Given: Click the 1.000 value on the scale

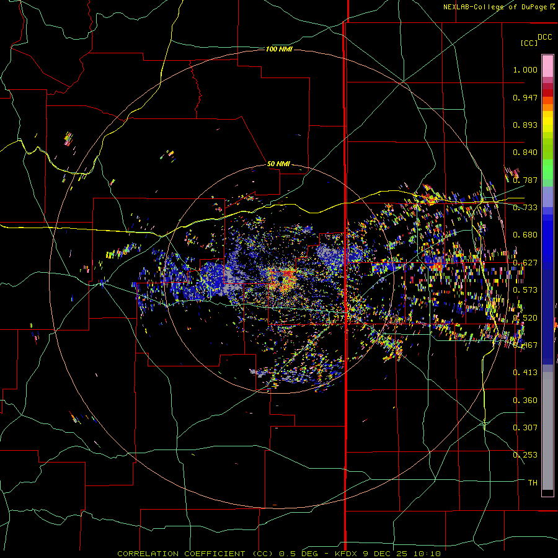Looking at the screenshot, I should coord(525,69).
